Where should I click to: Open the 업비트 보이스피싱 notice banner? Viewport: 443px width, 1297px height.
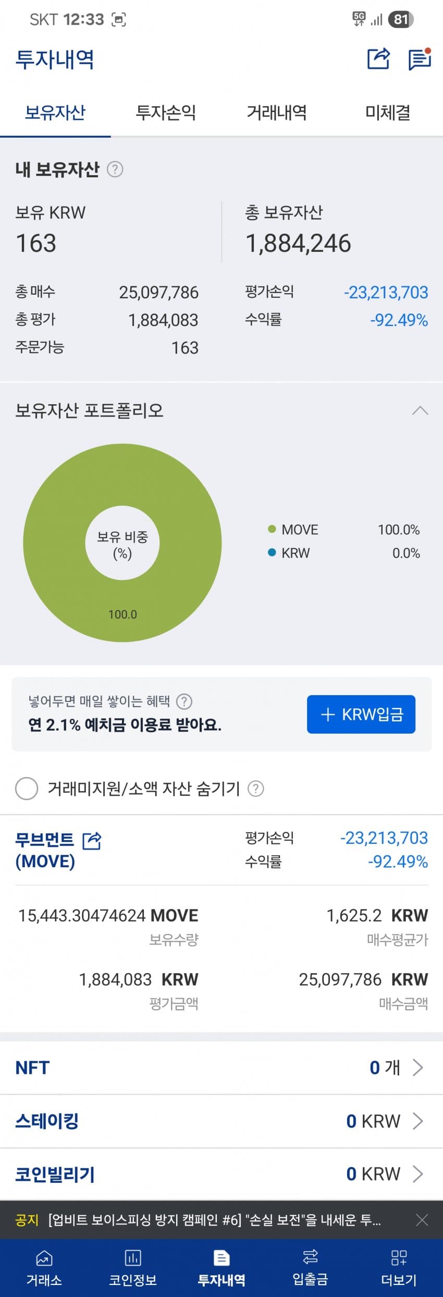tap(214, 1220)
